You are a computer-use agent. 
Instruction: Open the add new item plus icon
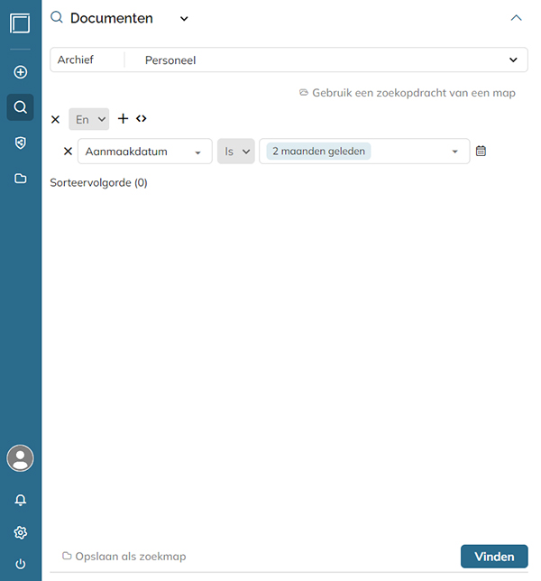(x=21, y=72)
